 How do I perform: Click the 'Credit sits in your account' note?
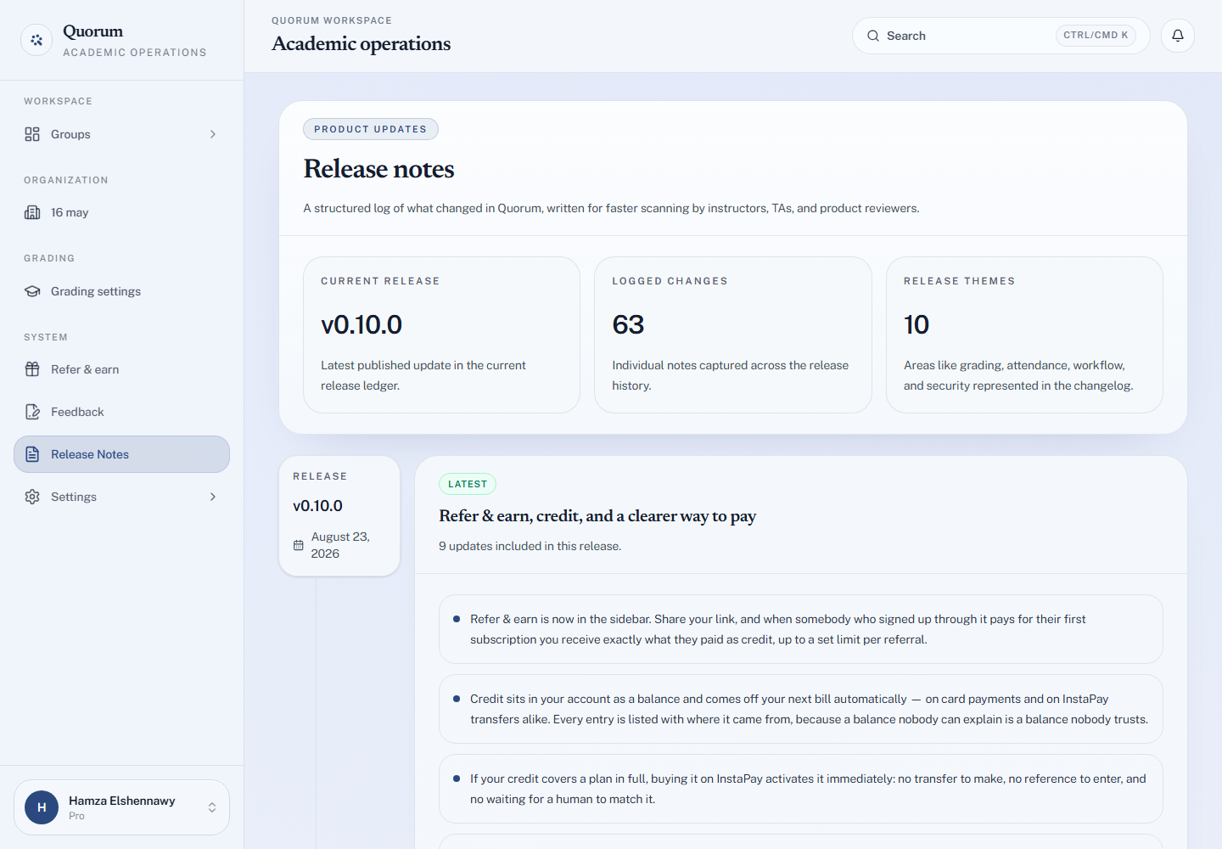point(801,709)
